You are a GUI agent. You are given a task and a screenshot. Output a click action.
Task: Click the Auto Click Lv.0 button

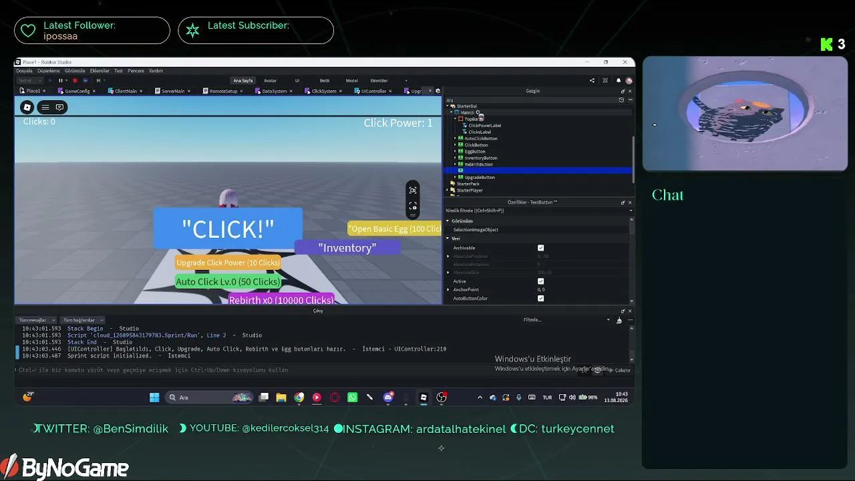(x=228, y=282)
